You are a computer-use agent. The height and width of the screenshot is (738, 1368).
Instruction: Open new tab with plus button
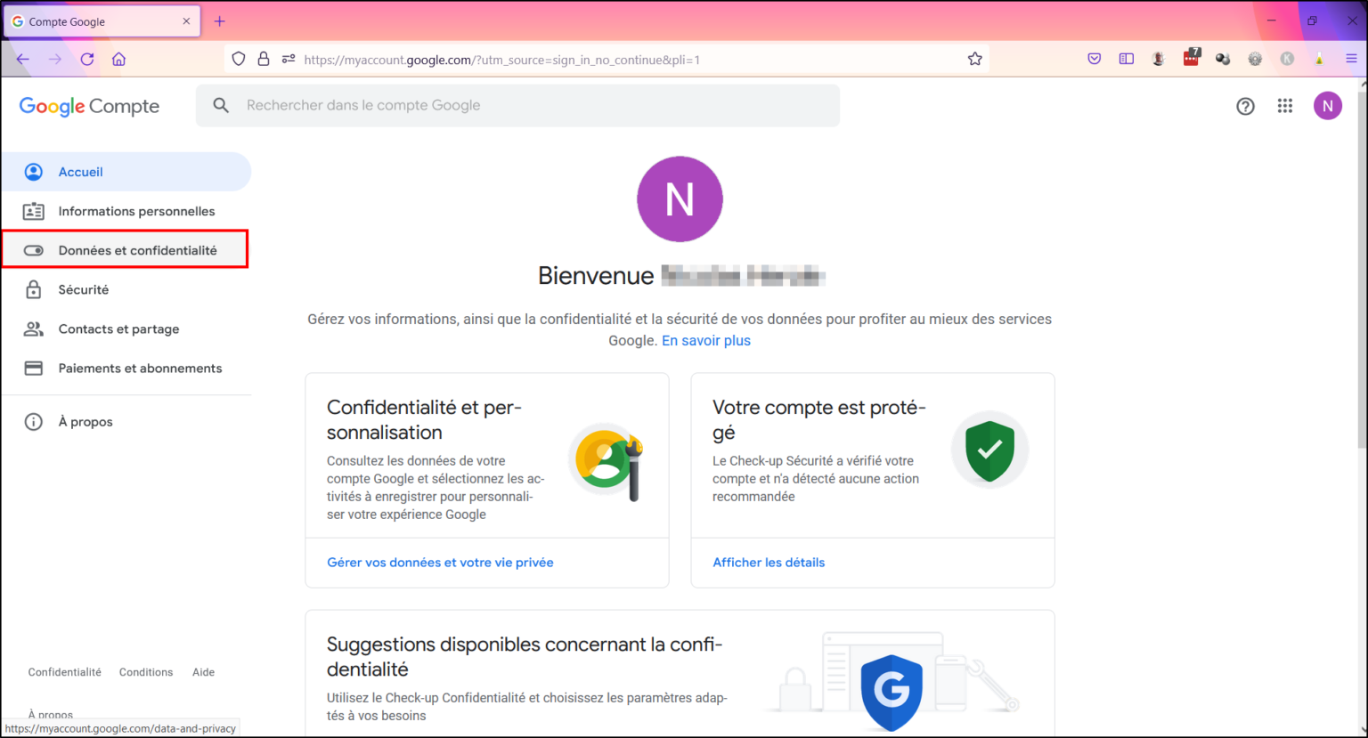coord(220,21)
